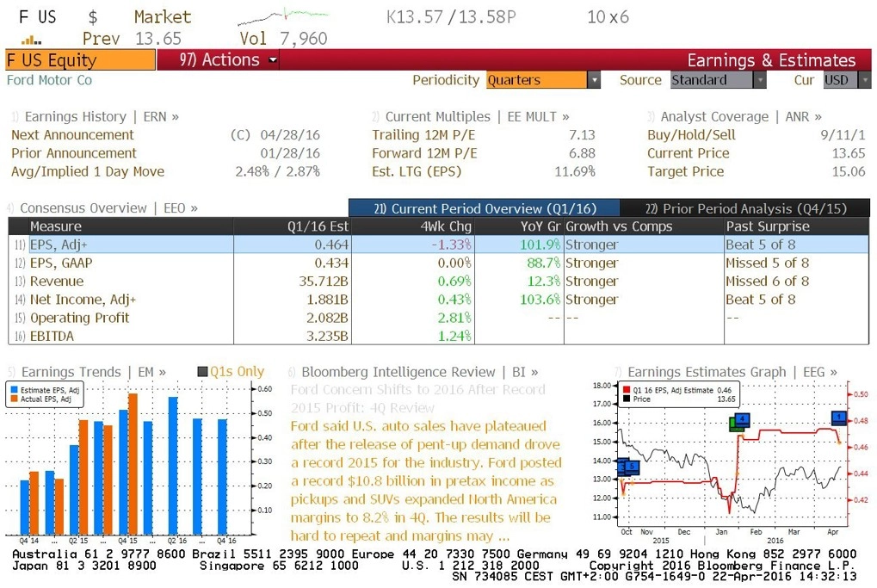Click blue Estimate EPS, Adj legend swatch
Image resolution: width=877 pixels, height=588 pixels.
tap(15, 390)
